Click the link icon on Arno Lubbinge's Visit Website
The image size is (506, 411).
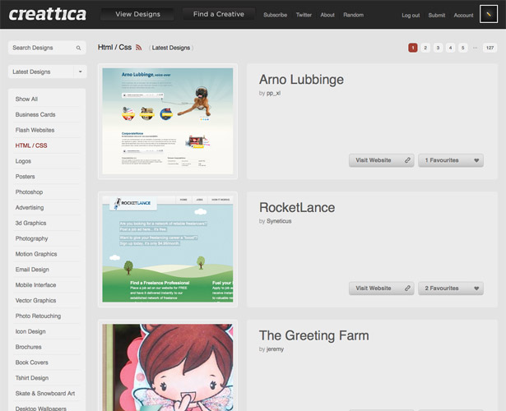pyautogui.click(x=407, y=160)
